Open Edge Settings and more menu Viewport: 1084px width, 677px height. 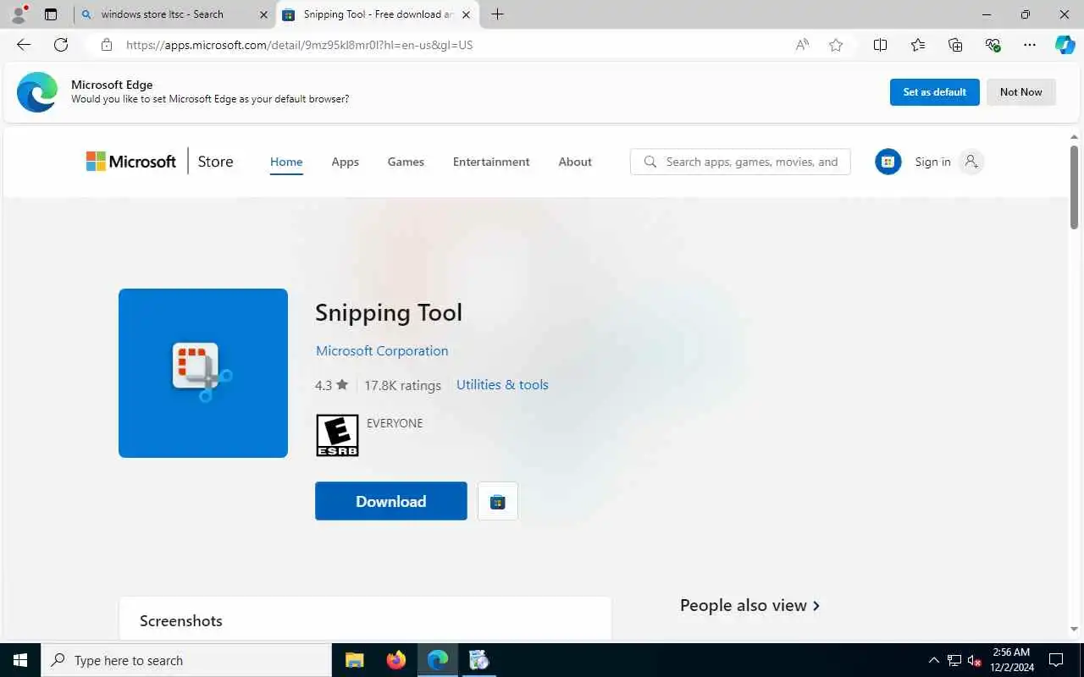click(1030, 45)
